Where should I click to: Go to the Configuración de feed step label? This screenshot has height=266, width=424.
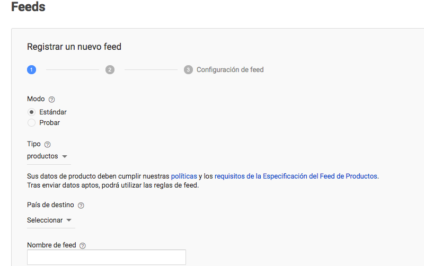[230, 70]
